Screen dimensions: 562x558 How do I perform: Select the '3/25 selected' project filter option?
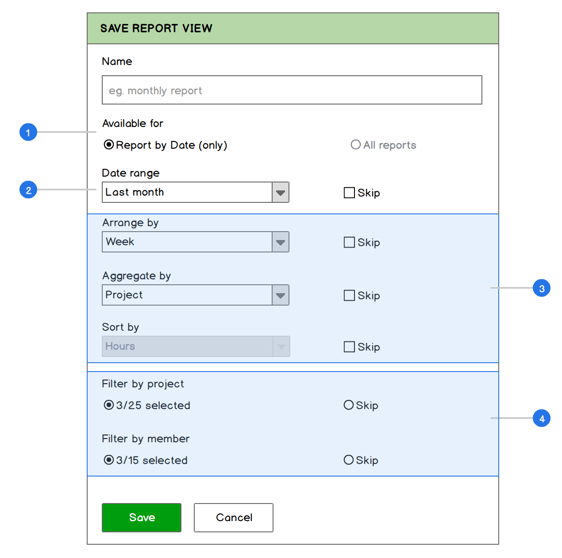[x=108, y=405]
